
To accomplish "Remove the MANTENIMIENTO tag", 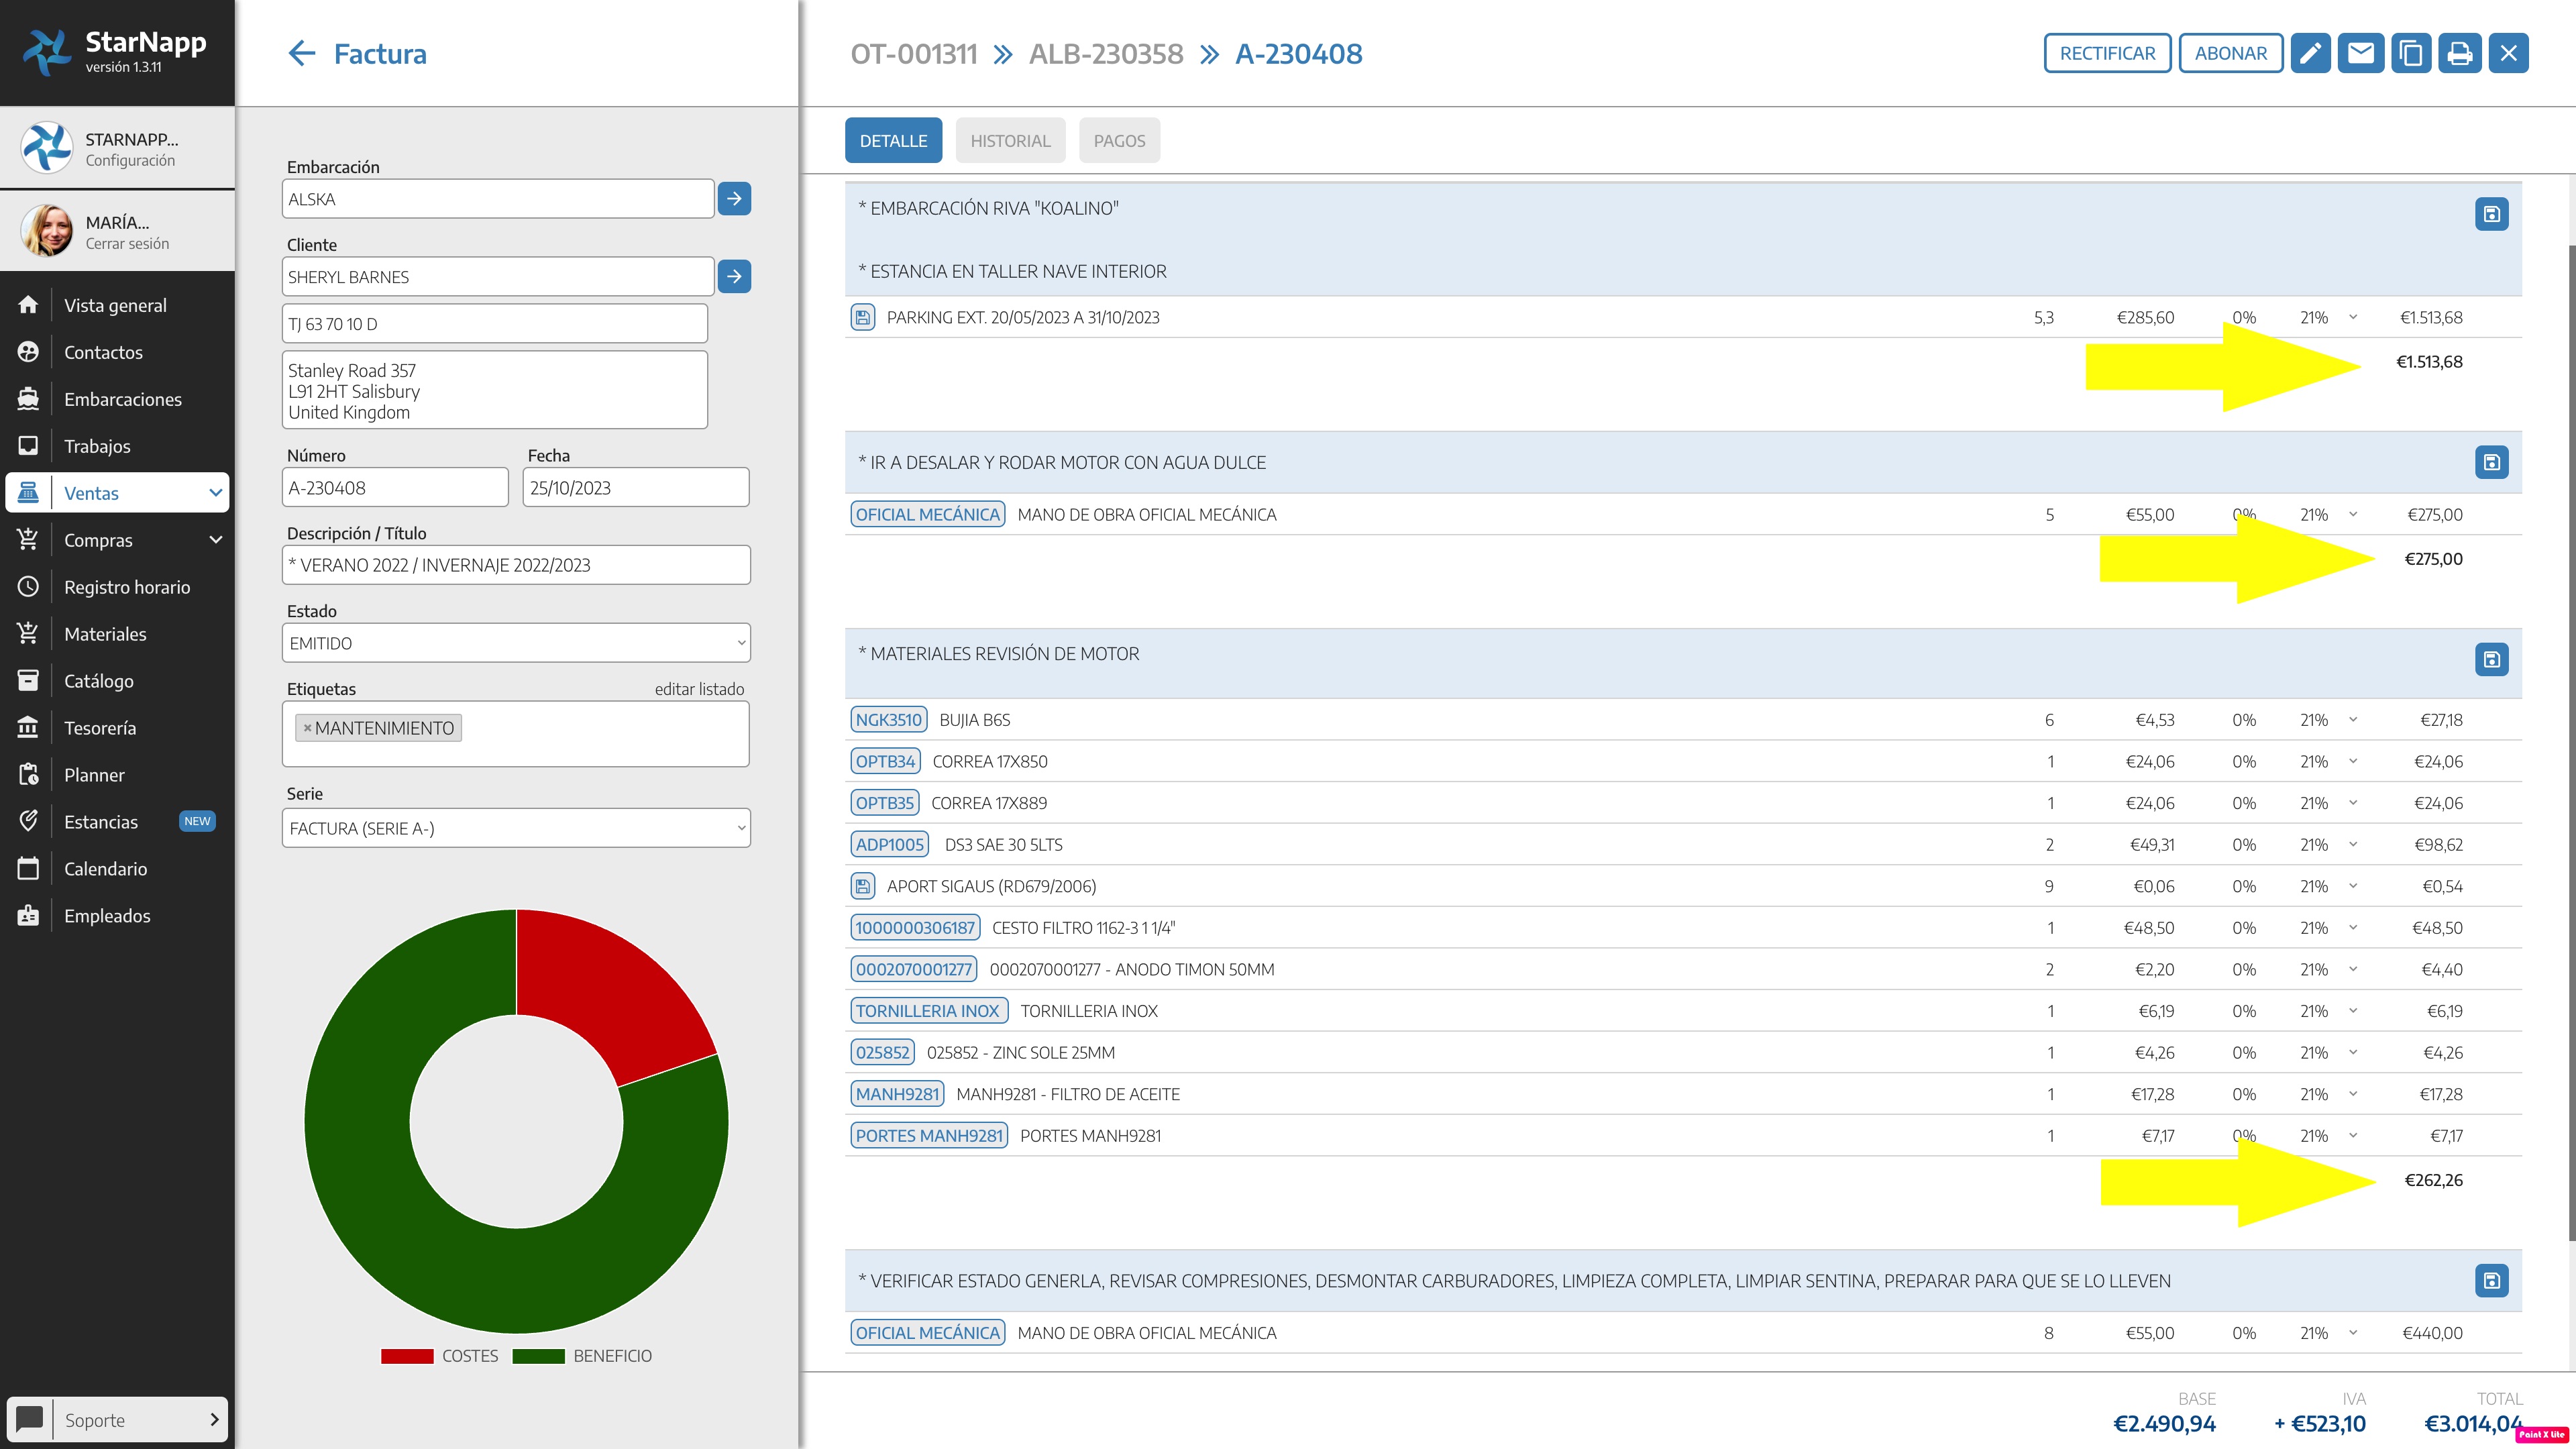I will tap(307, 729).
